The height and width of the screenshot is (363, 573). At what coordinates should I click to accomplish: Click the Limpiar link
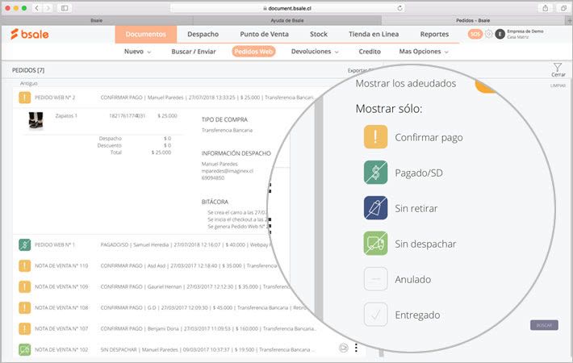tap(558, 85)
